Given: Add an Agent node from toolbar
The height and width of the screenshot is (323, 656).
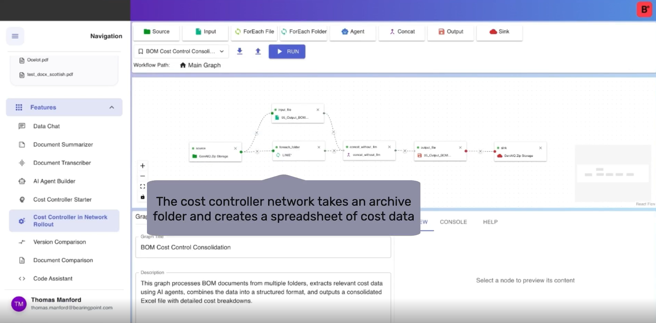Looking at the screenshot, I should (353, 32).
